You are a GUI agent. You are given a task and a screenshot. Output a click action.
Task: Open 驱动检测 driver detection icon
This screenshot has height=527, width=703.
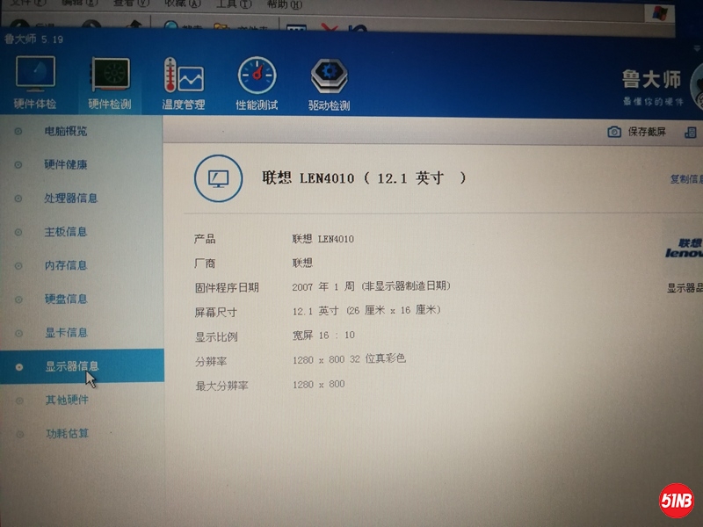point(329,79)
